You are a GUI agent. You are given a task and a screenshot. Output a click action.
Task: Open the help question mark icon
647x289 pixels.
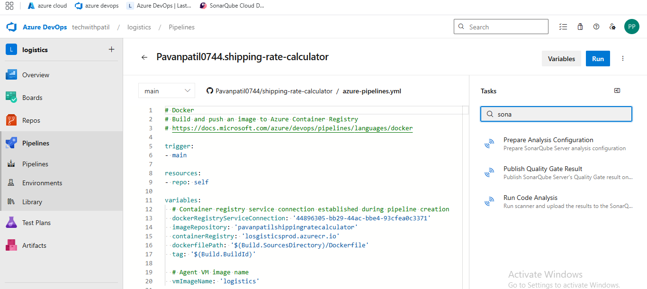596,27
